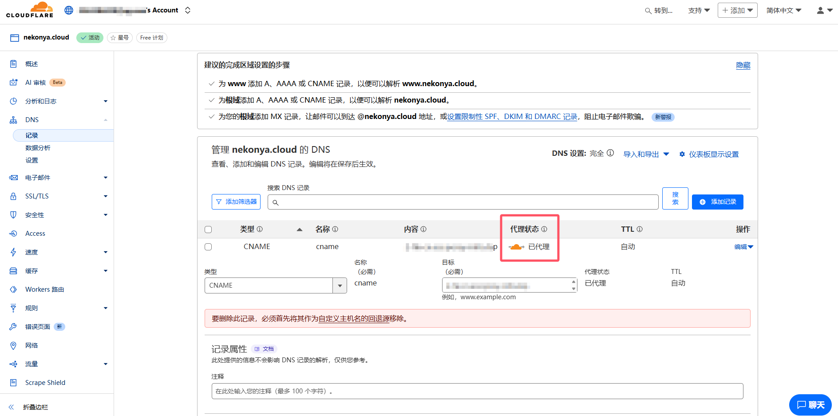
Task: Click the Workers 路由 diamond icon
Action: coord(13,289)
